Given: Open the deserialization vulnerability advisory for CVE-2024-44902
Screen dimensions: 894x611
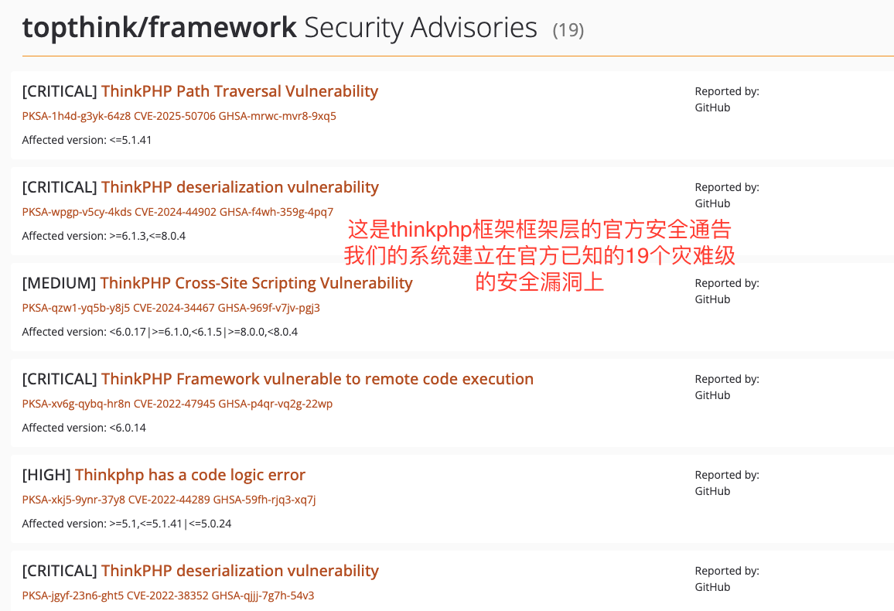Looking at the screenshot, I should pyautogui.click(x=240, y=187).
